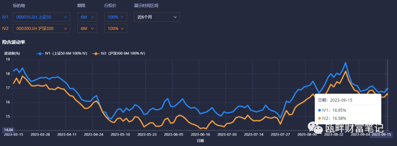The image size is (397, 146).
Task: Click the 2023-08-09 x-axis date label
Action: pyautogui.click(x=307, y=134)
